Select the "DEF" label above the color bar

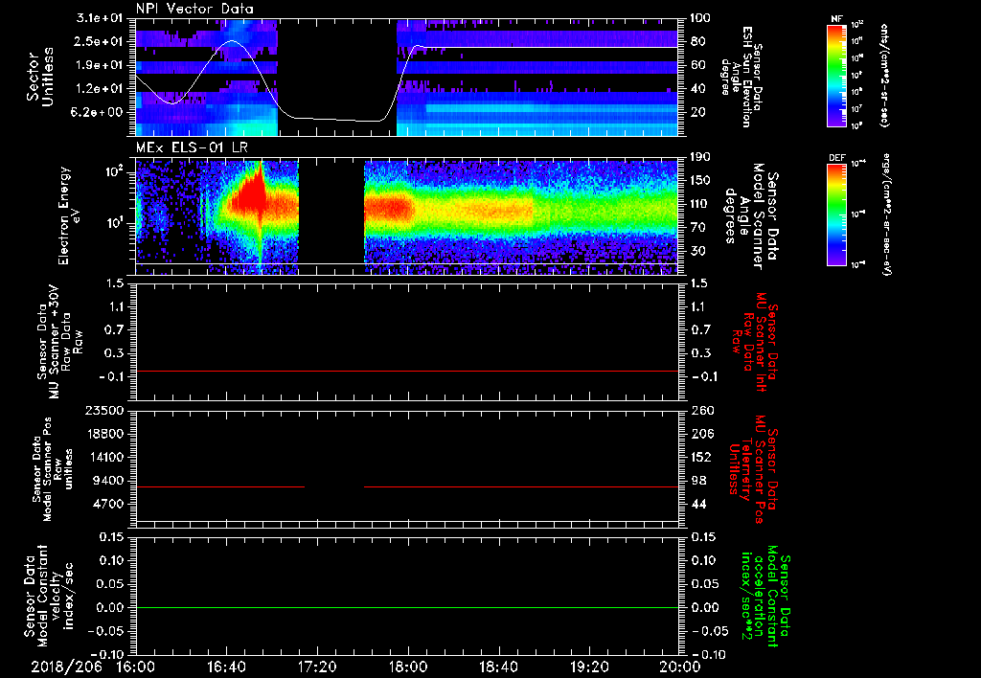[836, 158]
